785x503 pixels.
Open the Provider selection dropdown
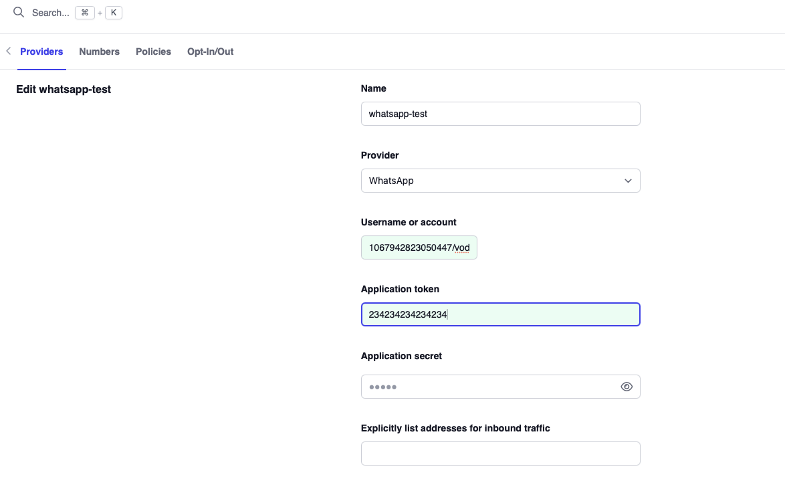click(x=500, y=181)
